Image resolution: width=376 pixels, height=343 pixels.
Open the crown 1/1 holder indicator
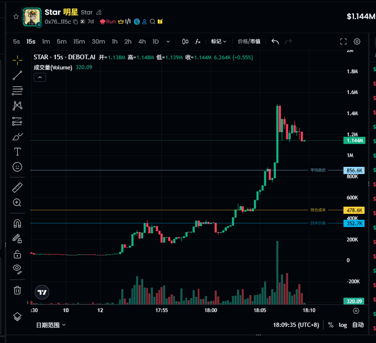click(x=124, y=22)
